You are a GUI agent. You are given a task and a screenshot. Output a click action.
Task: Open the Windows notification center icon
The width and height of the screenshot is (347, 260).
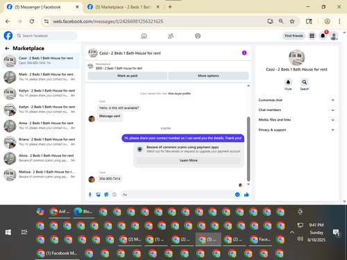tap(336, 232)
